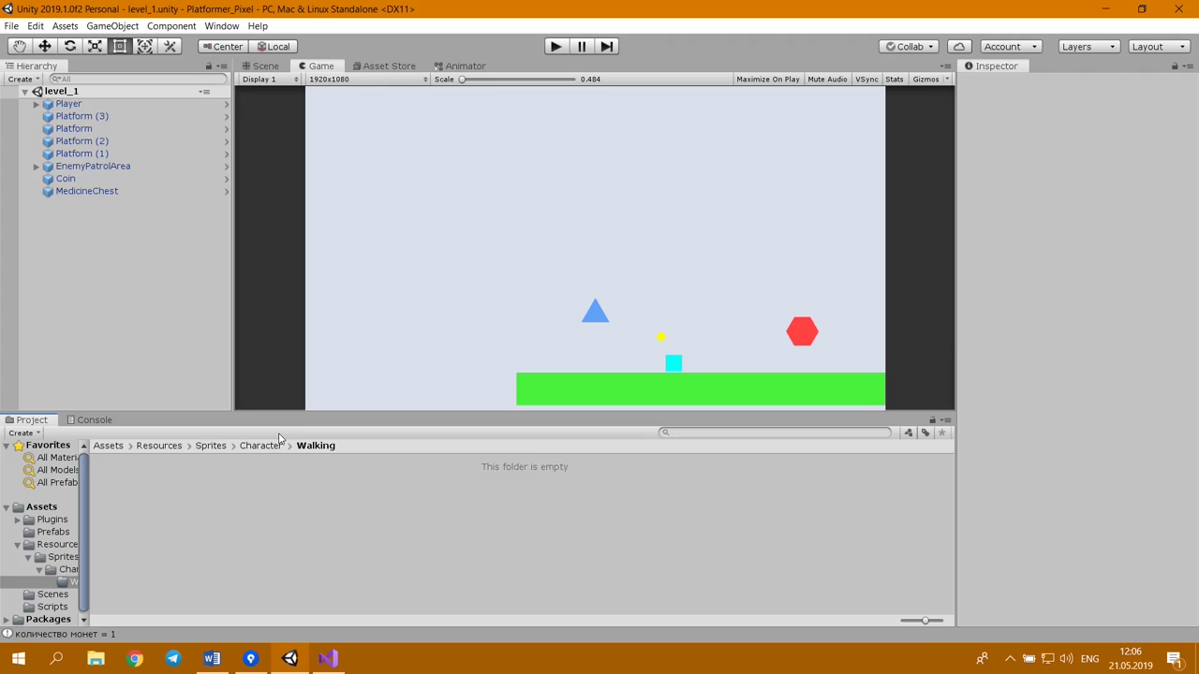This screenshot has height=674, width=1199.
Task: Expand the Player object in Hierarchy
Action: point(37,104)
